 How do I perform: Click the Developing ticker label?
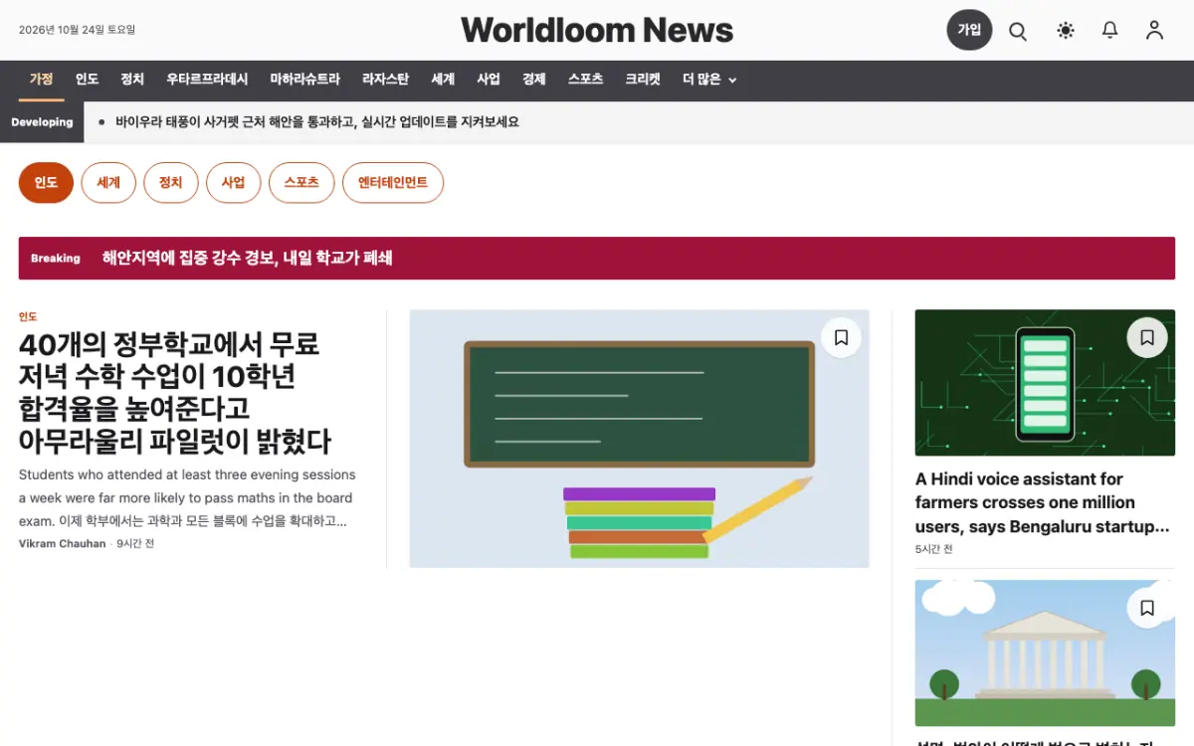click(x=42, y=122)
